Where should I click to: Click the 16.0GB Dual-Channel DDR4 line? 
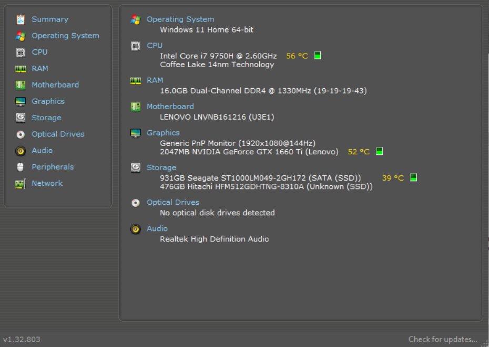coord(263,91)
